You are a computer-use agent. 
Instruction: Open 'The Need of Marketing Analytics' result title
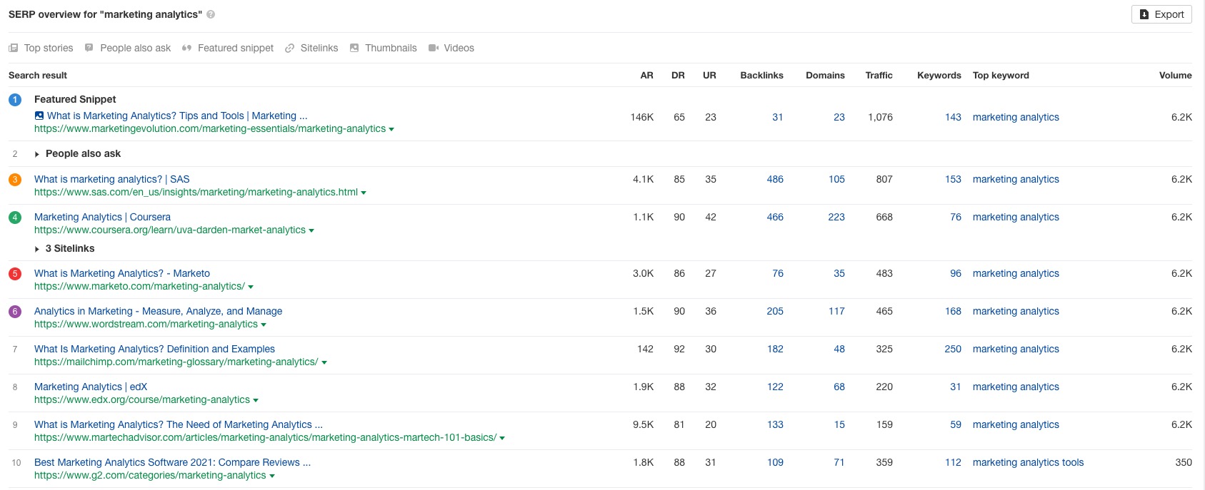coord(179,424)
